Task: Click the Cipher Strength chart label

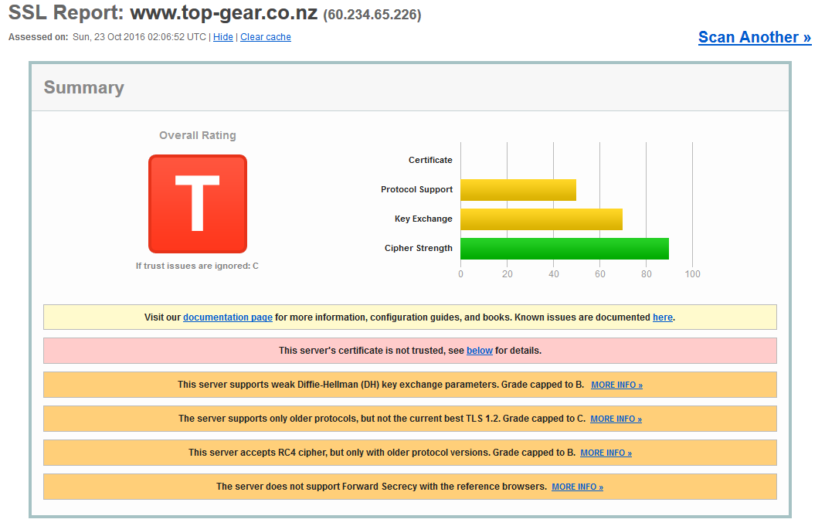Action: tap(418, 248)
